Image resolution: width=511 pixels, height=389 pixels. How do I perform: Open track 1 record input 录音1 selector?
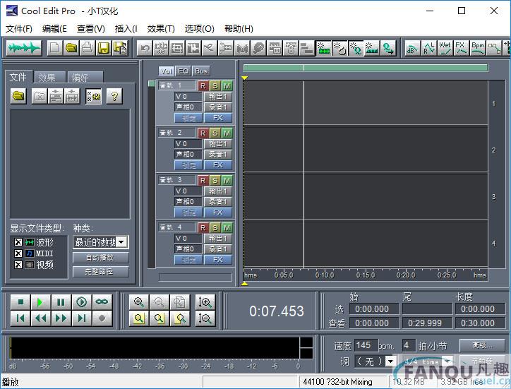(x=218, y=107)
